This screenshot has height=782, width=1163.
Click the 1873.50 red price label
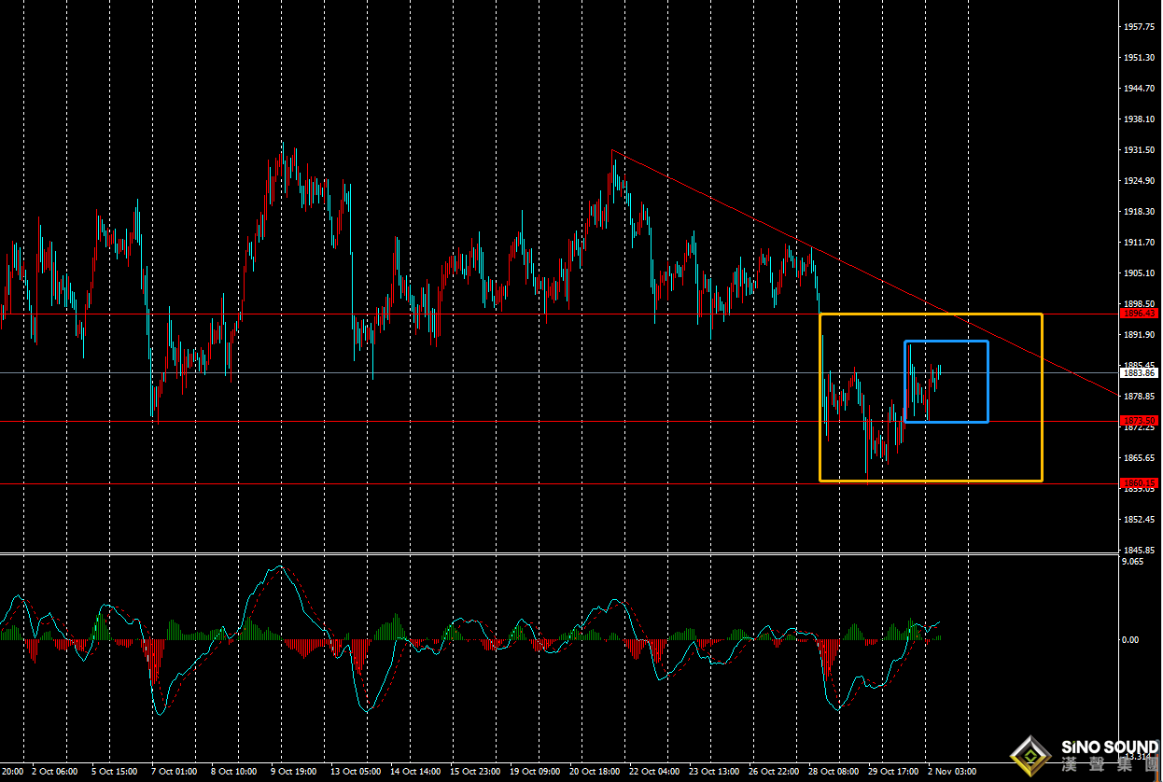tap(1138, 421)
